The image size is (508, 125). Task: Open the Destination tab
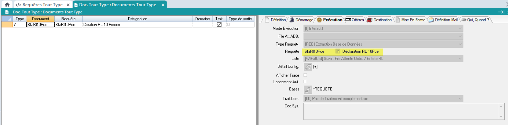379,20
